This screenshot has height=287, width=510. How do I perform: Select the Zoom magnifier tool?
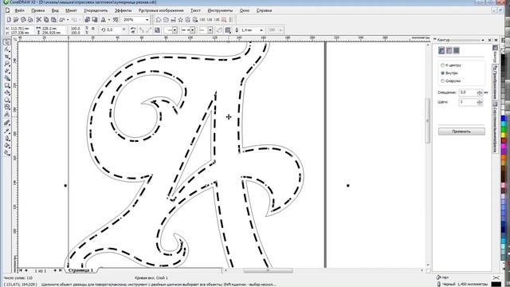coord(7,64)
